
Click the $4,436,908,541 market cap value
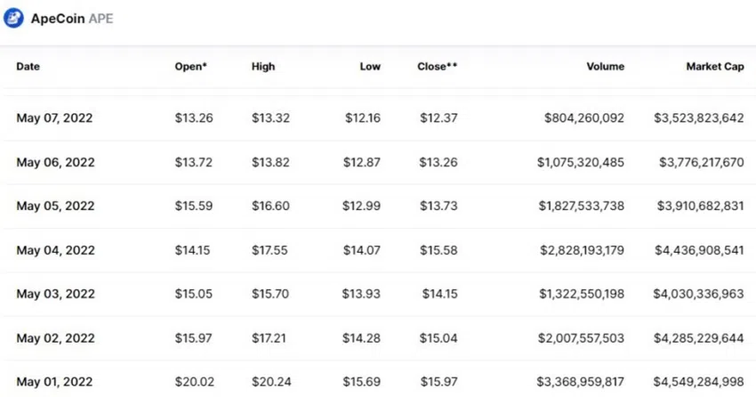point(699,250)
